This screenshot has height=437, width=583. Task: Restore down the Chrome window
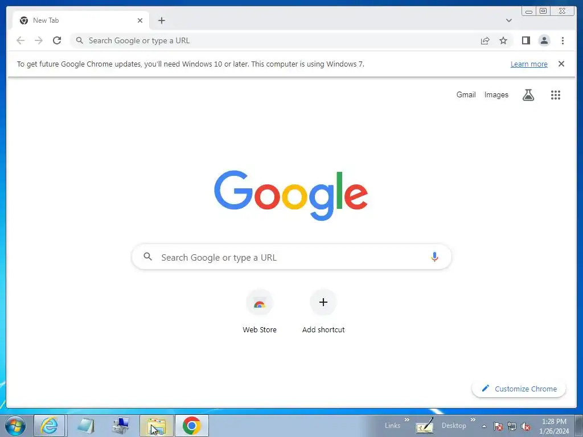[543, 11]
